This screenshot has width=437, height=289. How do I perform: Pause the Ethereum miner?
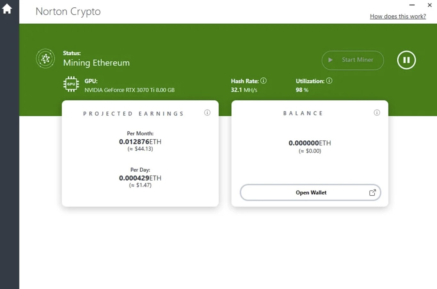406,60
